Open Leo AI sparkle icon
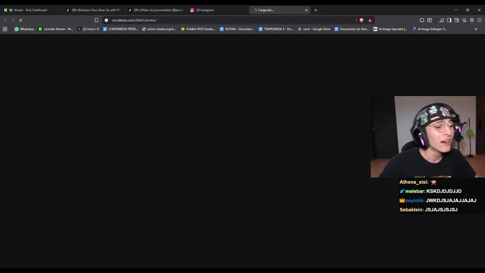The height and width of the screenshot is (273, 485). (464, 20)
